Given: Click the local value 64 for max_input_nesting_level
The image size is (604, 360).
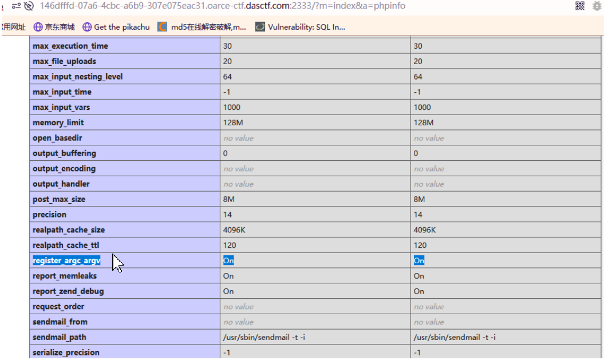Looking at the screenshot, I should 227,77.
